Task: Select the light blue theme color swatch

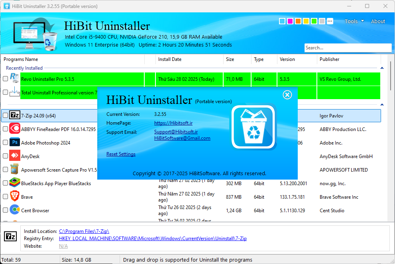Action: pos(282,21)
